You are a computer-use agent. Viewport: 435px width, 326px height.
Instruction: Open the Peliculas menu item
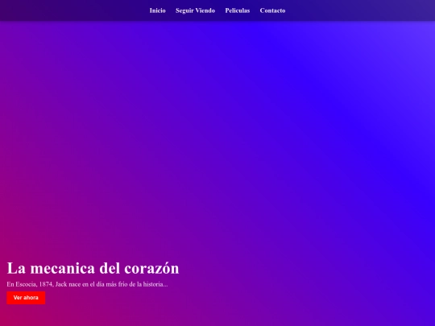tap(238, 10)
